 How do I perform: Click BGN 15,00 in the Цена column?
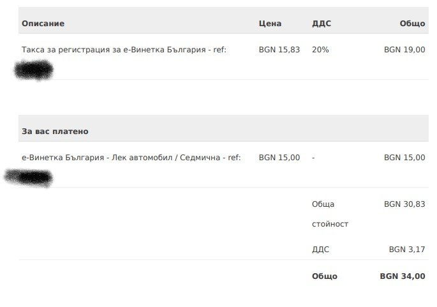click(279, 158)
